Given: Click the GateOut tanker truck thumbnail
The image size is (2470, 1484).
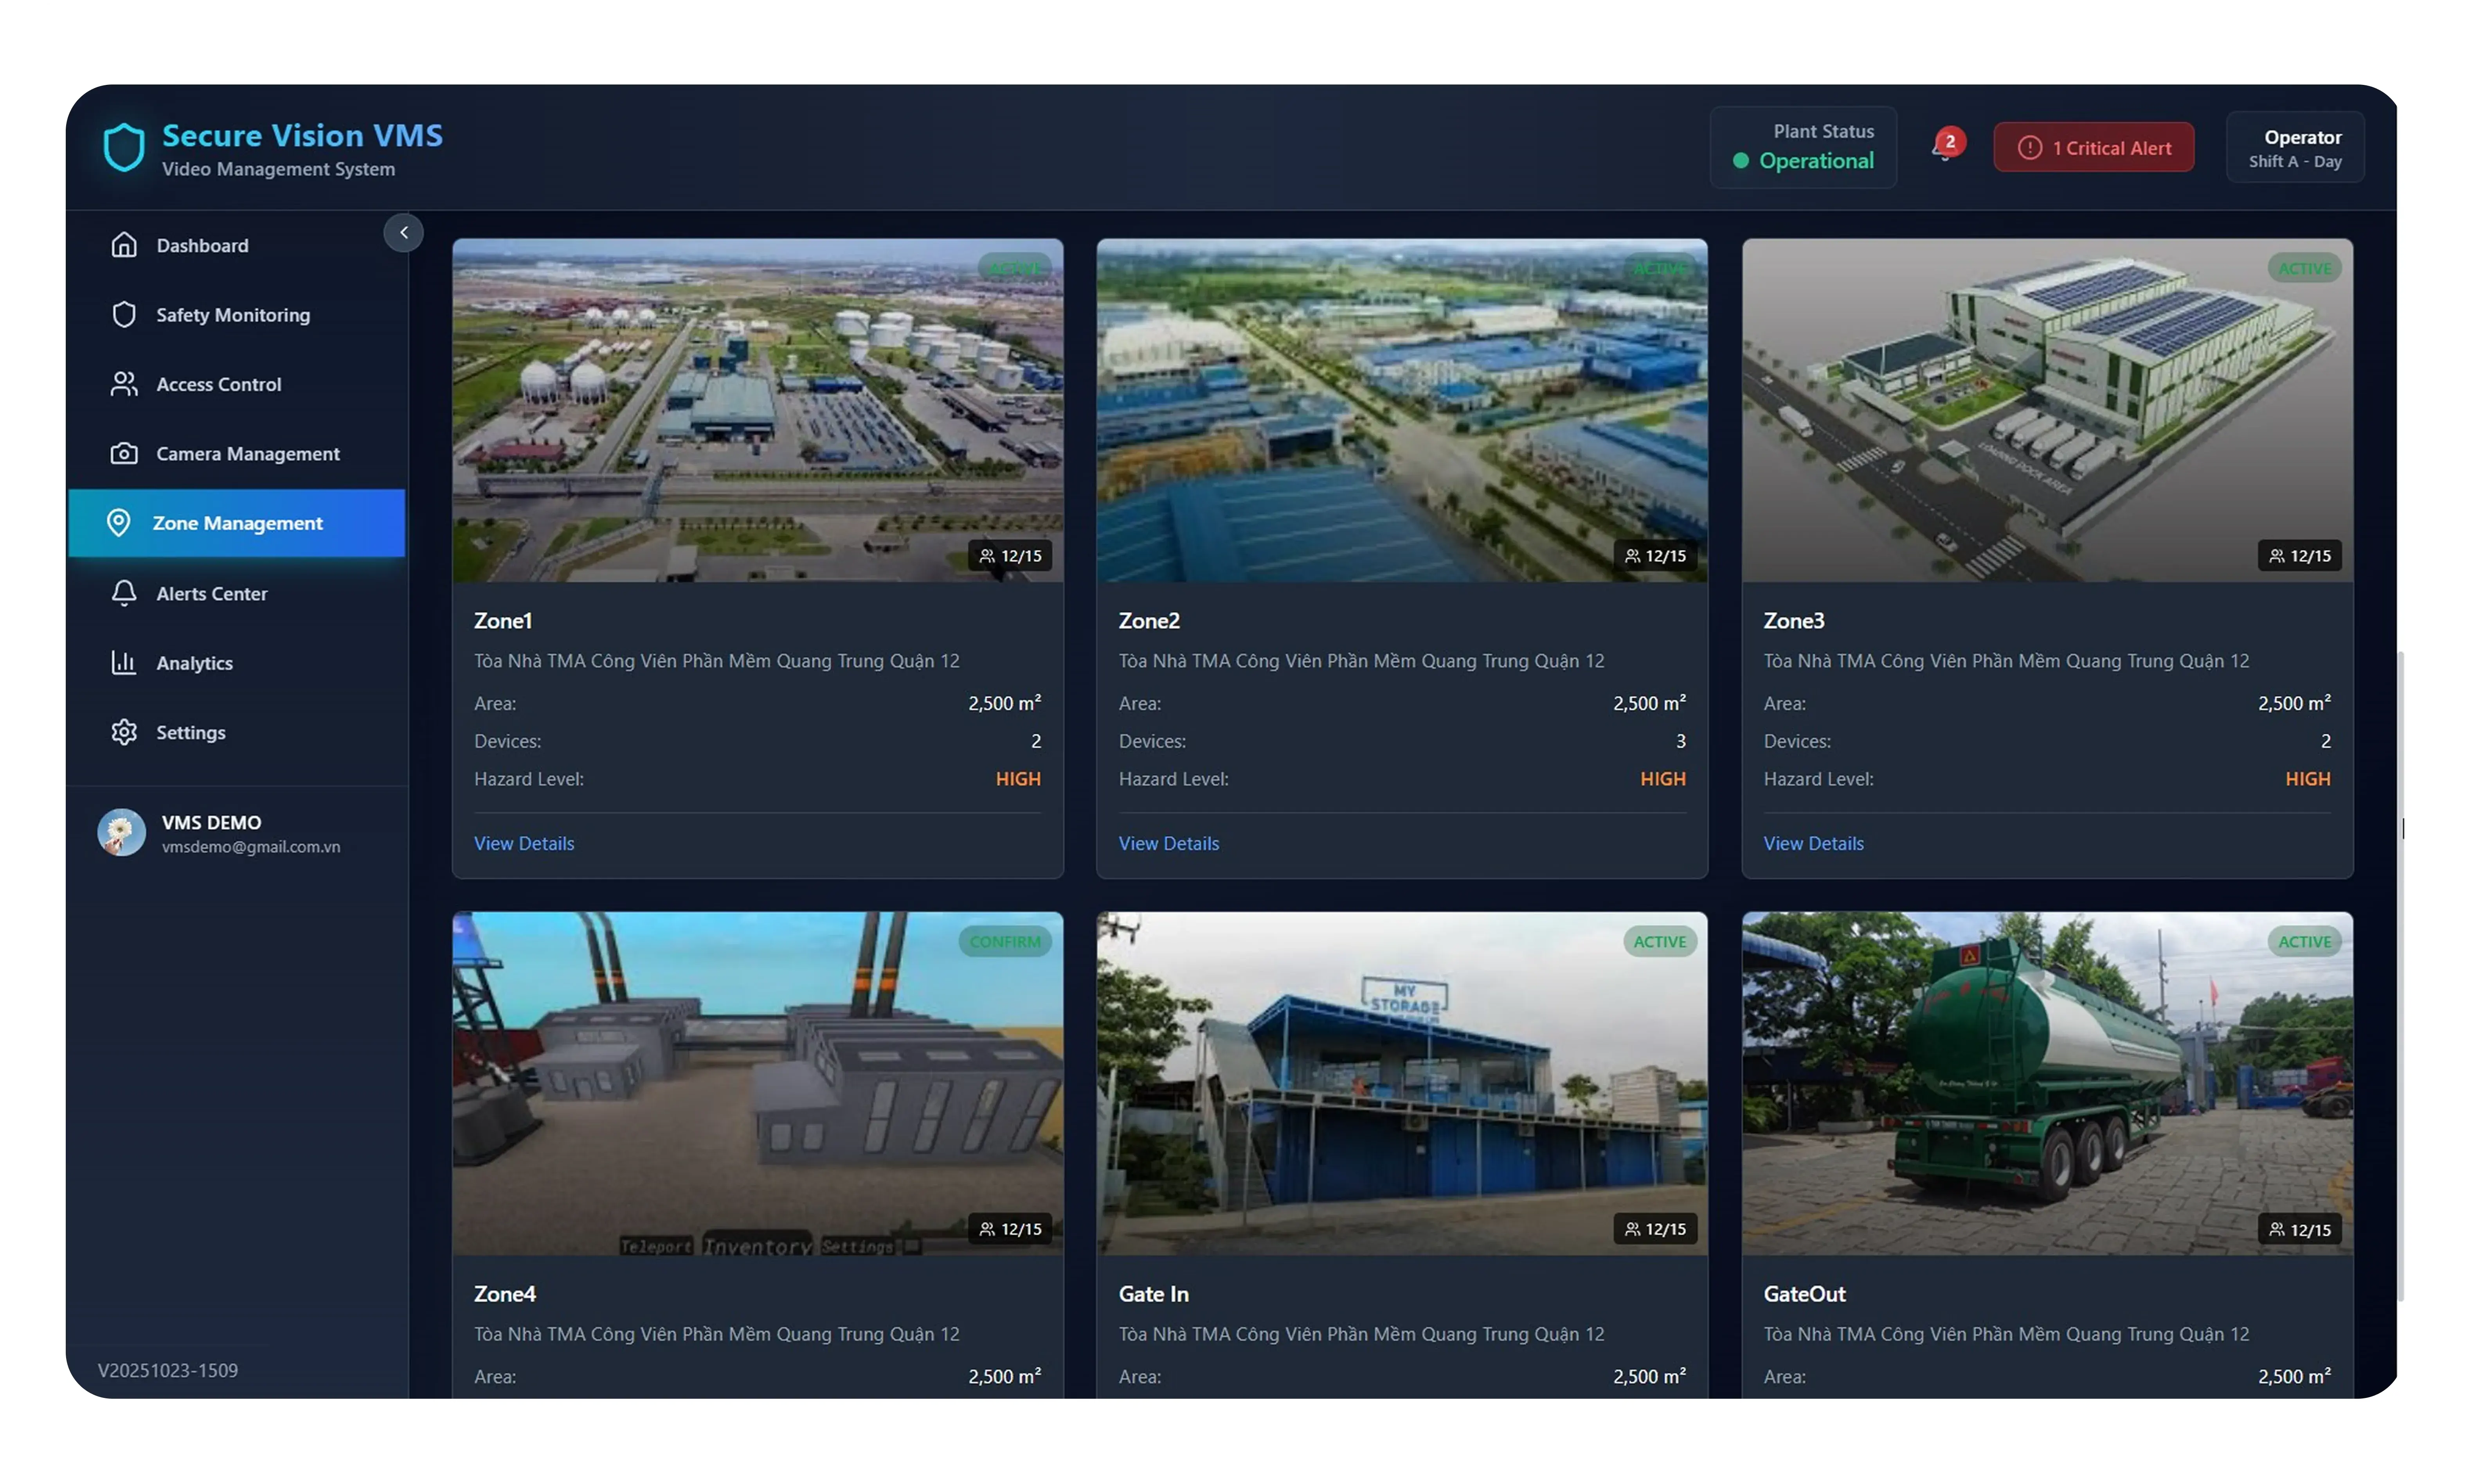Looking at the screenshot, I should coord(2047,1083).
